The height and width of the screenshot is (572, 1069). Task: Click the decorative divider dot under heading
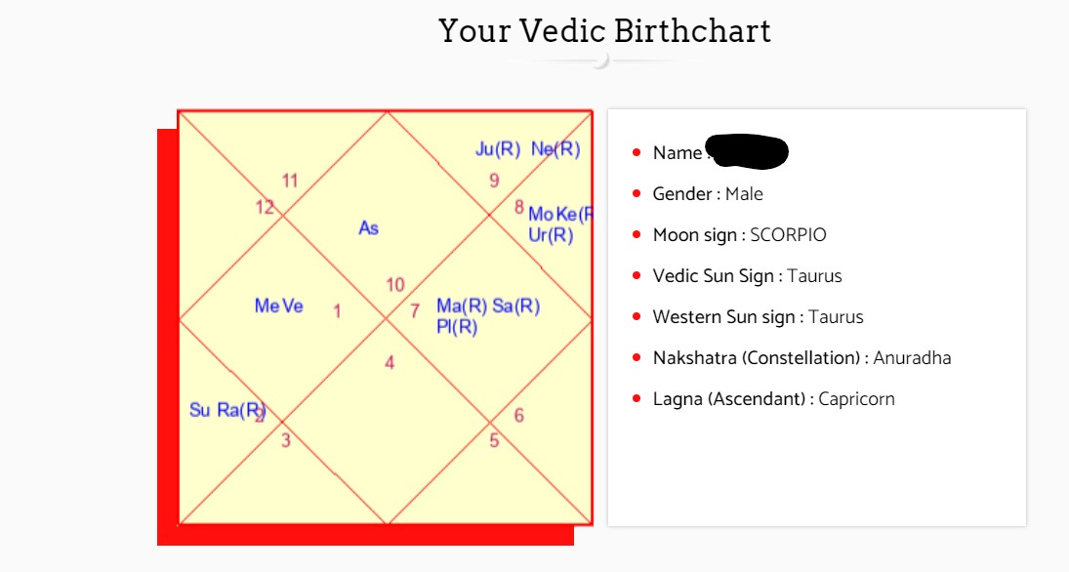[600, 61]
